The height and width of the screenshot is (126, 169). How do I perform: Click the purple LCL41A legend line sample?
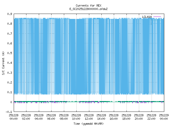coord(157,17)
